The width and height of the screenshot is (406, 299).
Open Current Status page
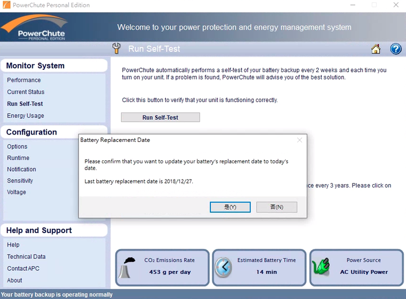25,92
